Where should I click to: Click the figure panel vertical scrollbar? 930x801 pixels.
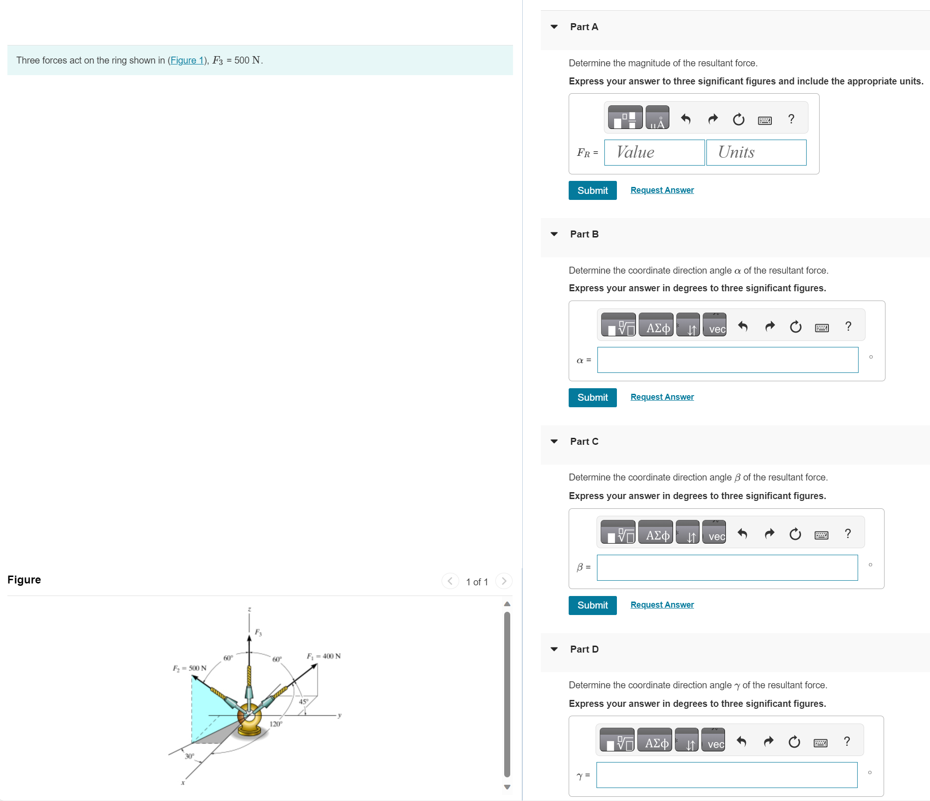(x=507, y=693)
